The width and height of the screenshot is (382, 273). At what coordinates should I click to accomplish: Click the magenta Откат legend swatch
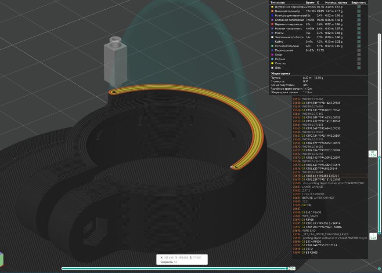[272, 55]
